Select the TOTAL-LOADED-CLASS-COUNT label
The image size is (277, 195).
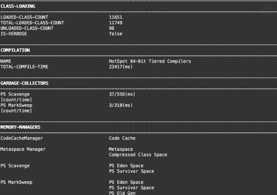coord(32,23)
